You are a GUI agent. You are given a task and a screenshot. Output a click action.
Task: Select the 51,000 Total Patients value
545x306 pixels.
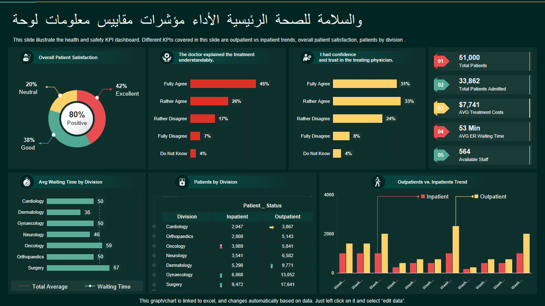coord(469,57)
